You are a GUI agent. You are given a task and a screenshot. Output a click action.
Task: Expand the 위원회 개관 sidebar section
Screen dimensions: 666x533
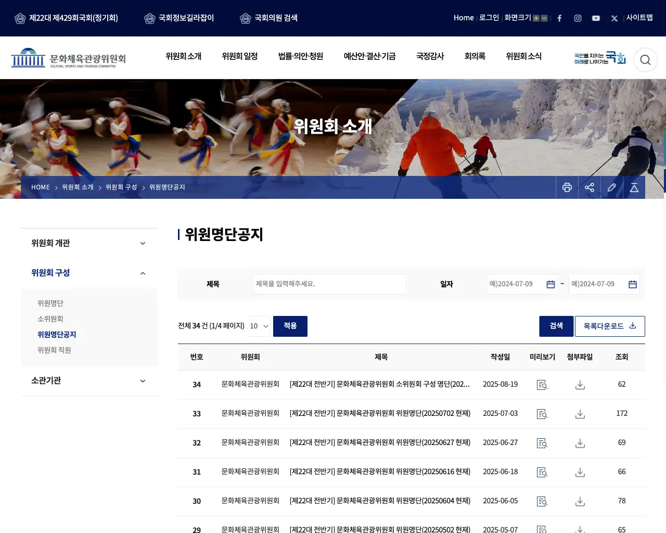coord(89,243)
